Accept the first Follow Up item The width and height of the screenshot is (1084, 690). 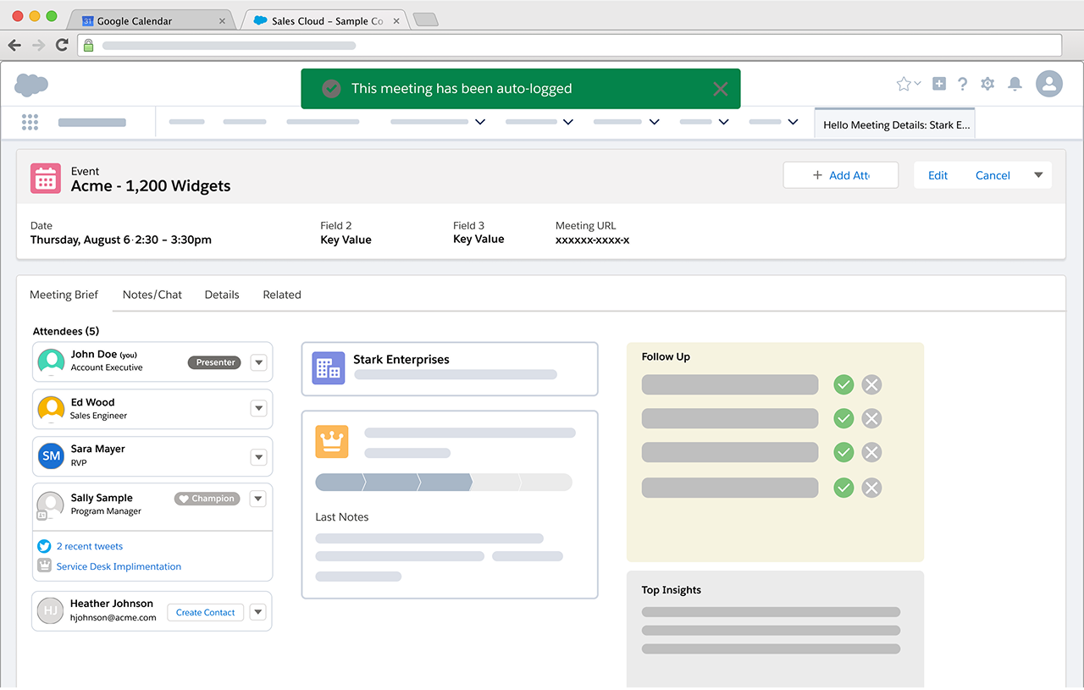click(x=843, y=385)
